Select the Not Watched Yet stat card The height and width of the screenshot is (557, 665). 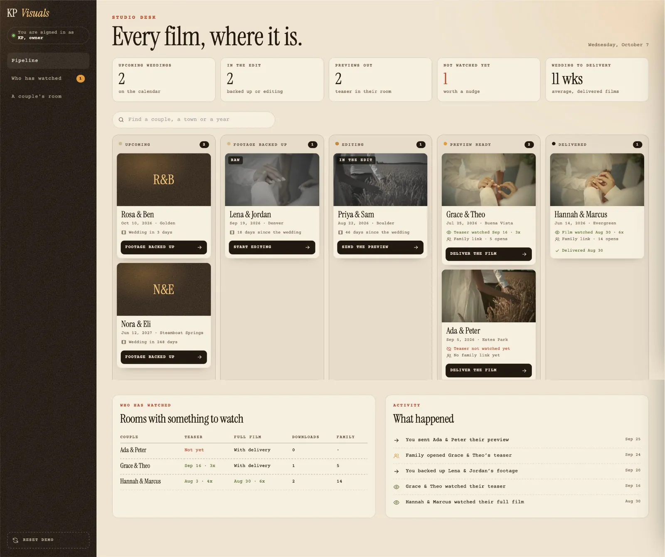coord(489,79)
